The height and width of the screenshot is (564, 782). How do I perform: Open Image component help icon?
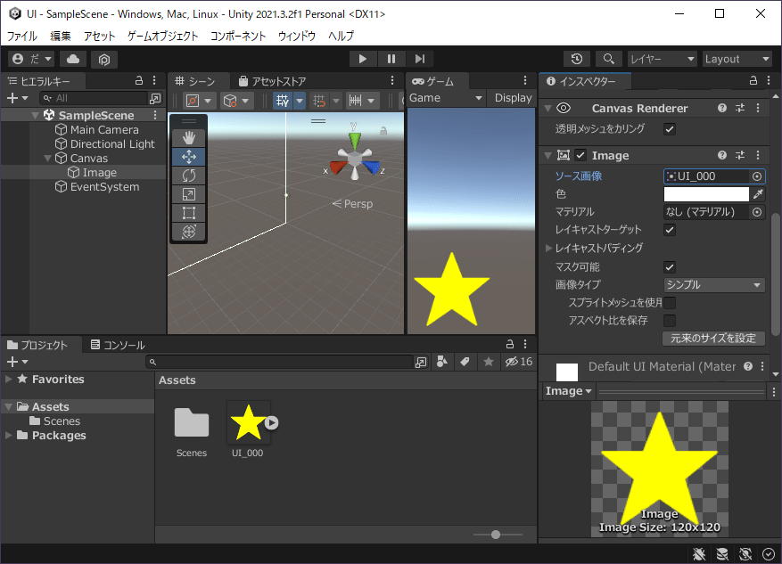click(x=722, y=155)
